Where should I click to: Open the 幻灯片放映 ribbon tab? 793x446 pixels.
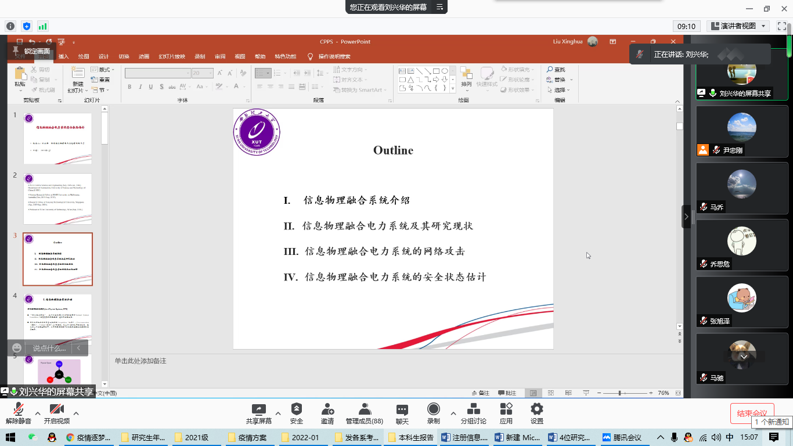point(172,56)
